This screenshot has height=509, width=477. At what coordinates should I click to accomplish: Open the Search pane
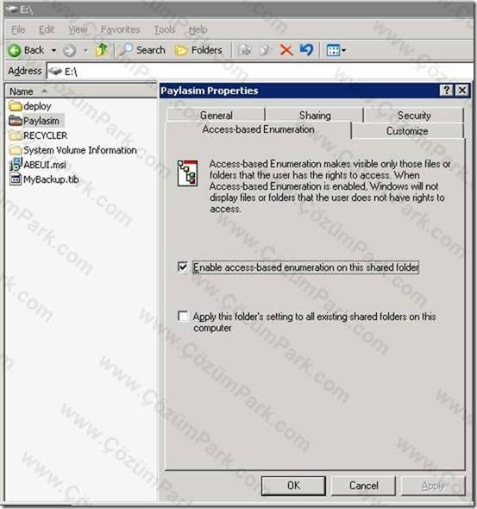point(142,50)
